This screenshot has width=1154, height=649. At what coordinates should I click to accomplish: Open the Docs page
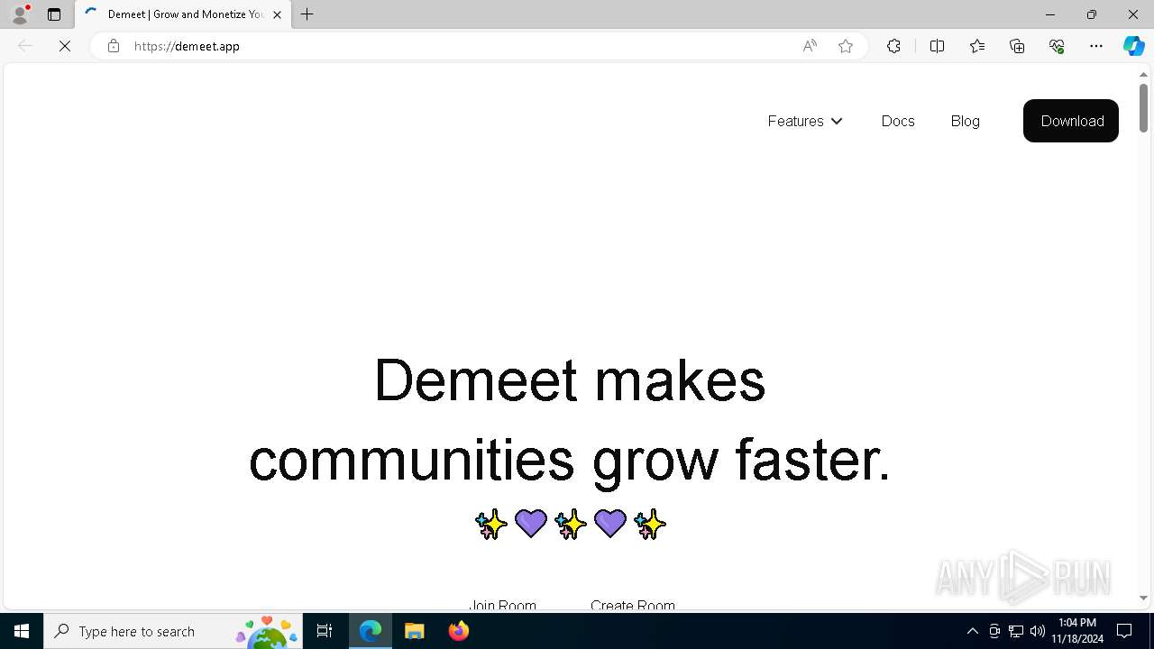click(898, 121)
